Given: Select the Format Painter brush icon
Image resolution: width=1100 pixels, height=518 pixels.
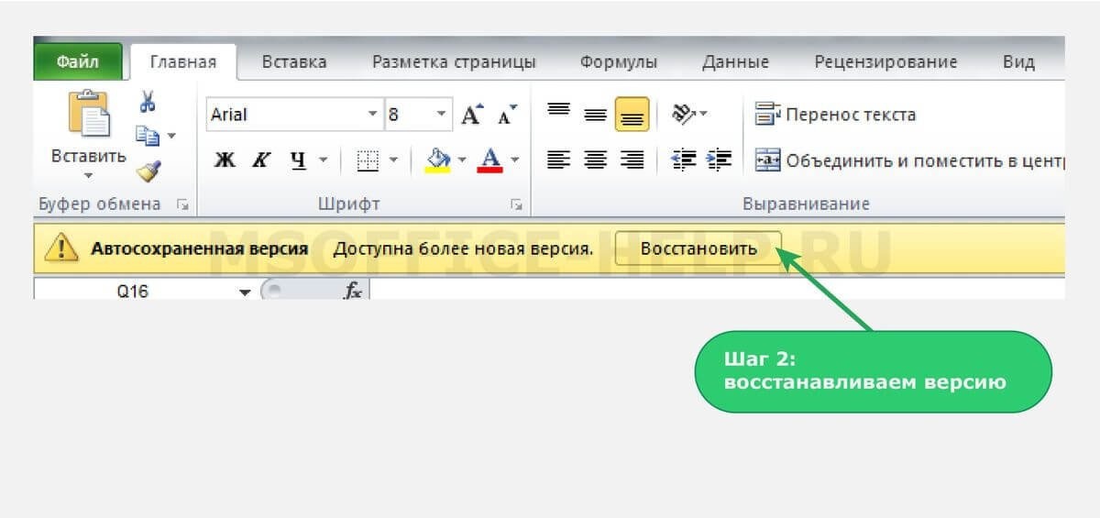Looking at the screenshot, I should 148,171.
